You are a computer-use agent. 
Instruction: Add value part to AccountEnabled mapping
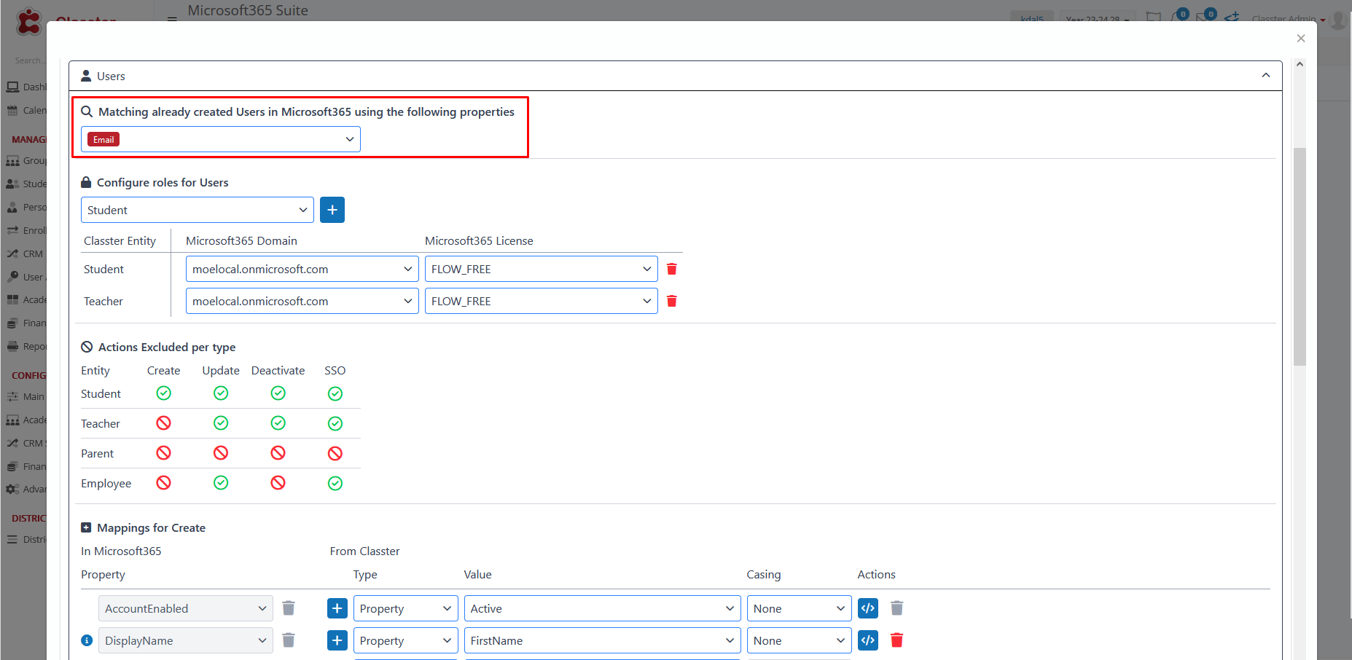coord(337,608)
